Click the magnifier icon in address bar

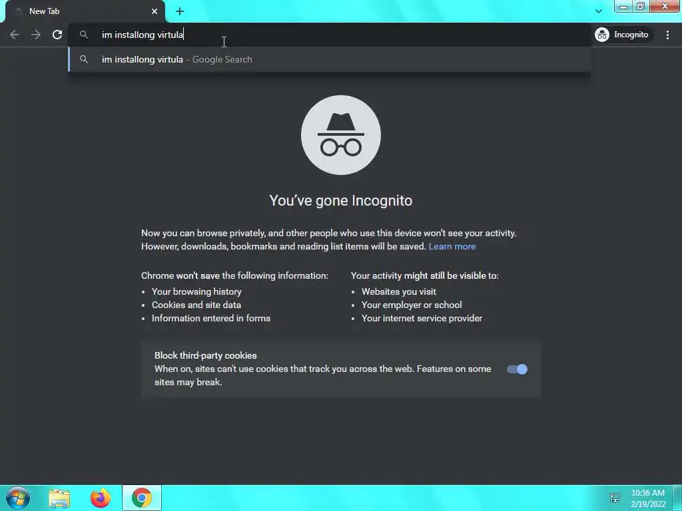[x=84, y=35]
